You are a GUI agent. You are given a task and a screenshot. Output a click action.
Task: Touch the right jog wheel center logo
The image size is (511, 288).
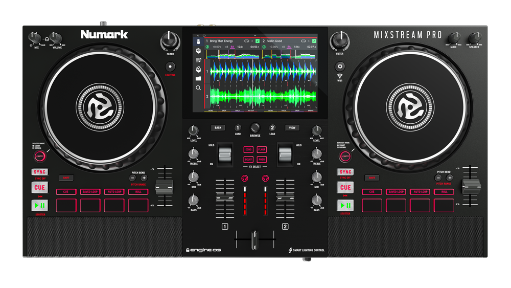click(x=410, y=107)
